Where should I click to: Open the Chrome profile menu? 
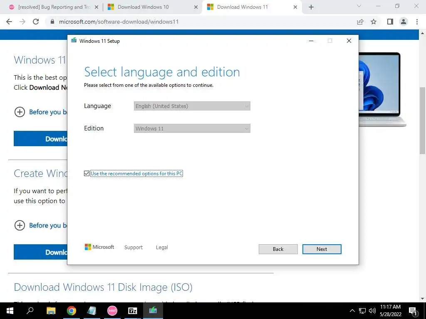pos(404,22)
